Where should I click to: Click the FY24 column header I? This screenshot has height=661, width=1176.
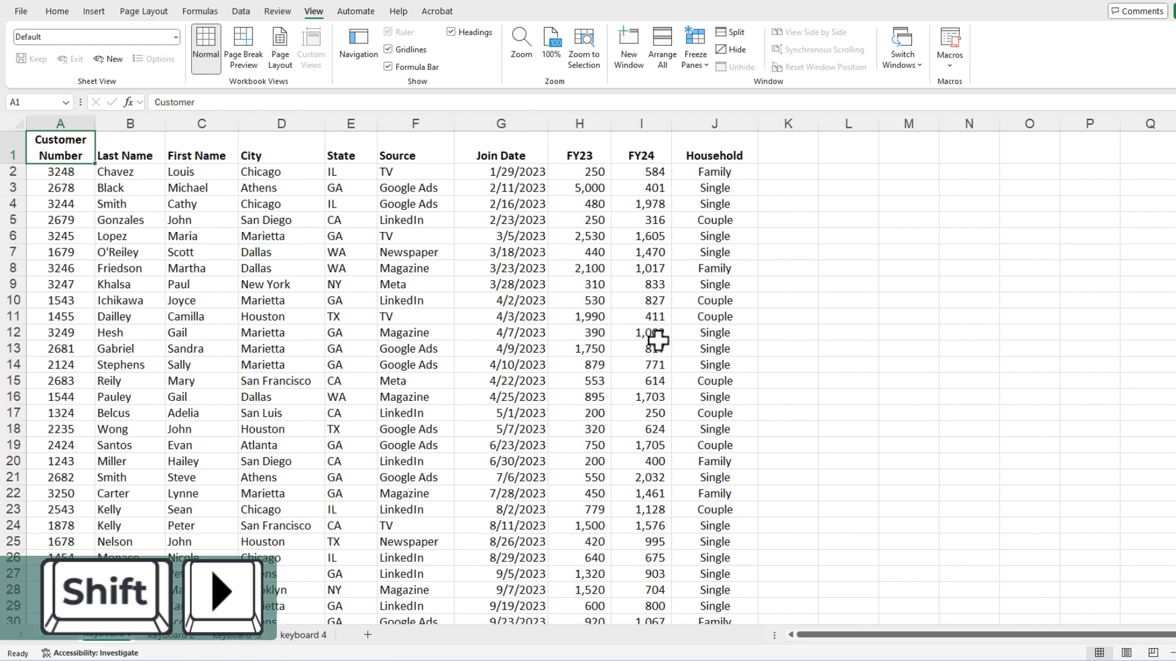pyautogui.click(x=642, y=122)
